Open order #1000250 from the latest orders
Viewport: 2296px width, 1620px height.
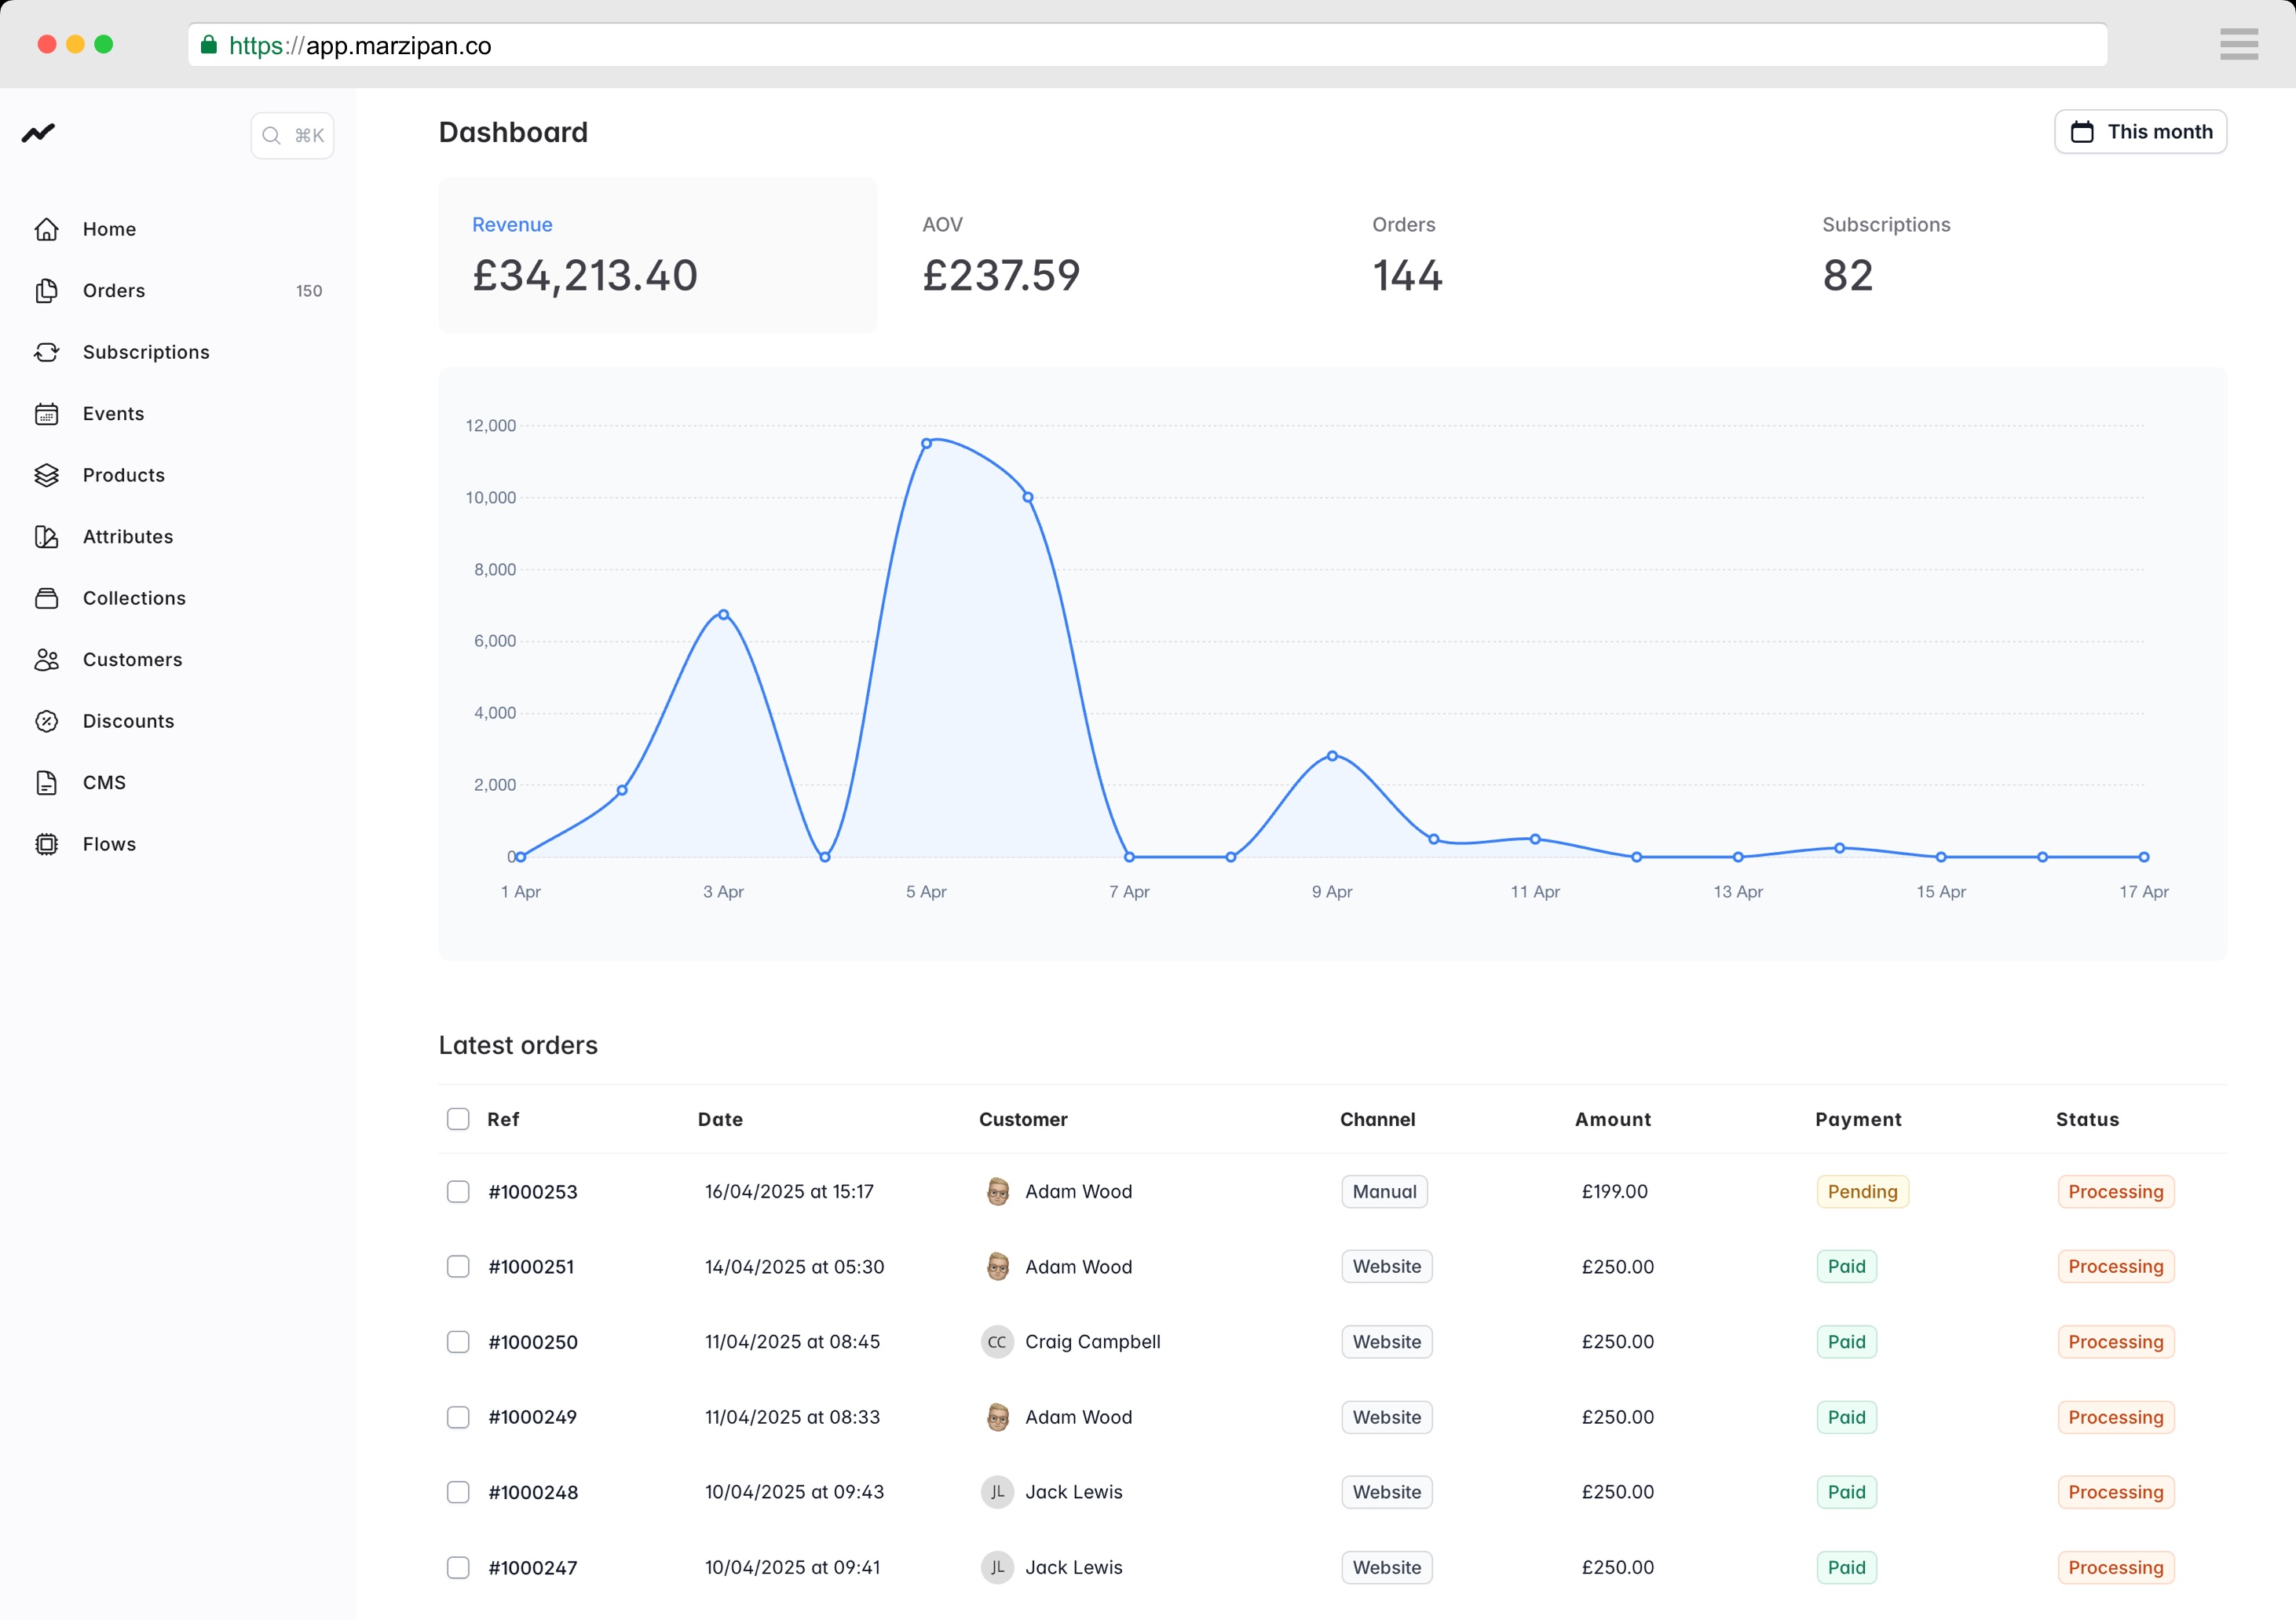coord(533,1342)
